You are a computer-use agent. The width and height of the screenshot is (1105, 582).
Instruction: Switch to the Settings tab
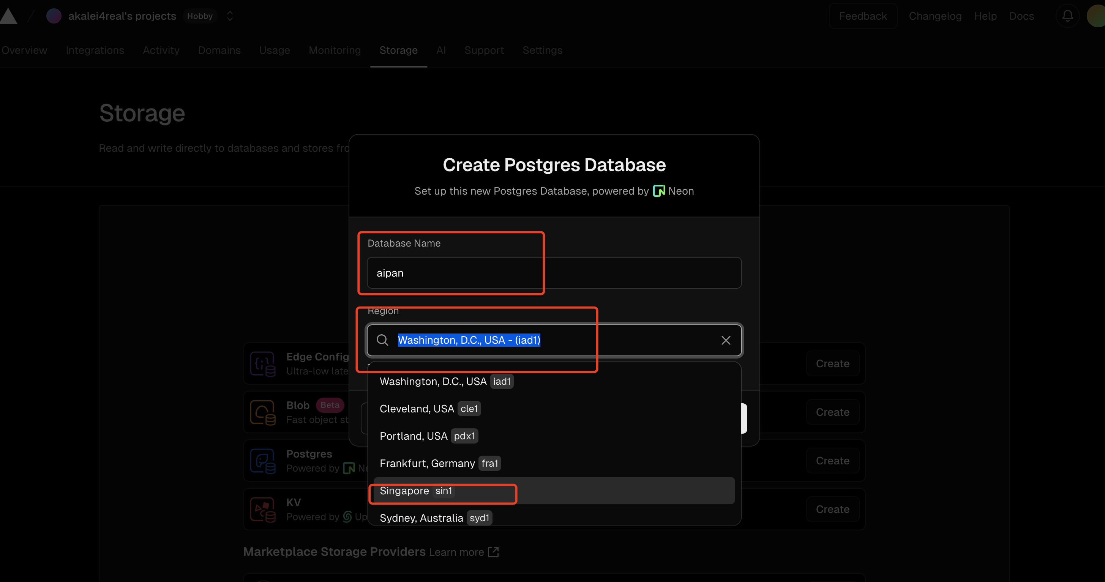542,50
